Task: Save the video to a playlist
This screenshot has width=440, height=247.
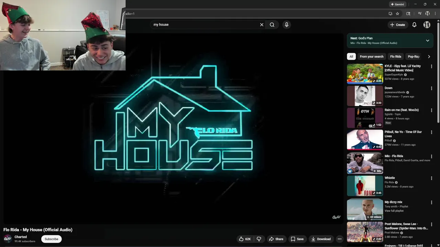Action: [x=297, y=239]
